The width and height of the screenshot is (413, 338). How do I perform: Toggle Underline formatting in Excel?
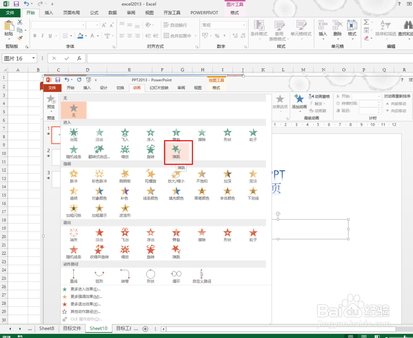[x=50, y=35]
